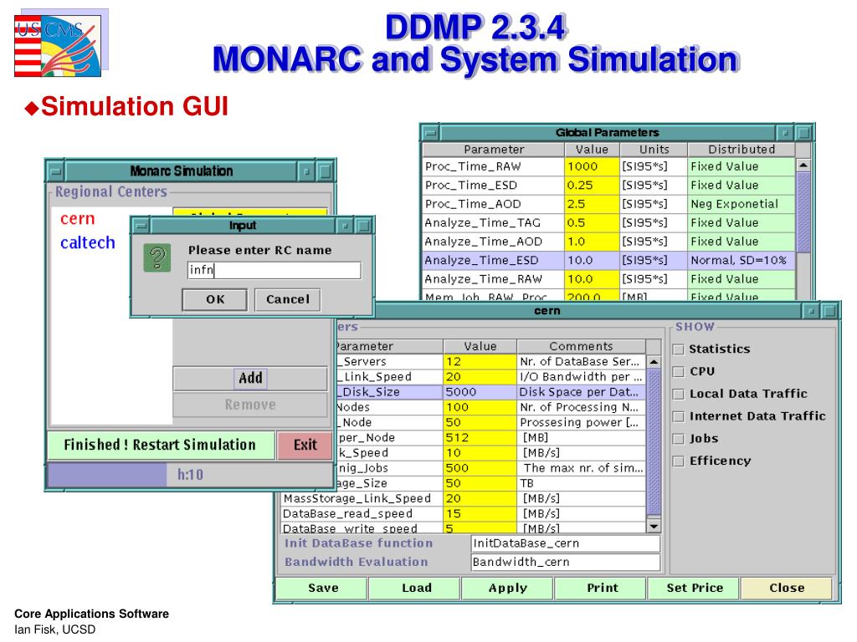Click the Units column header
857x642 pixels.
pos(654,150)
